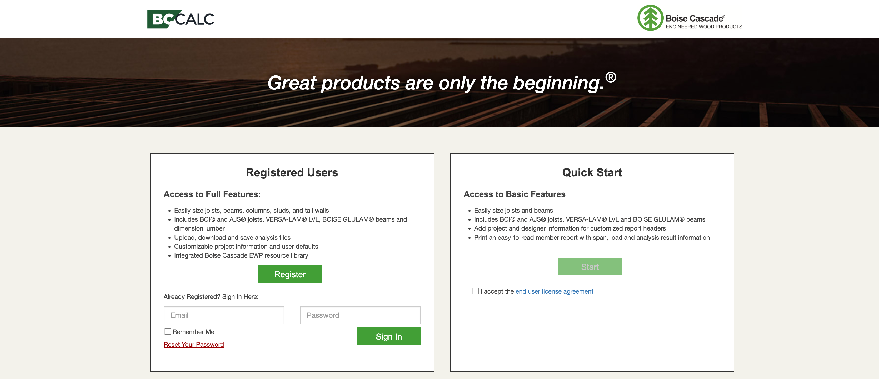Focus the Password input field
This screenshot has height=379, width=879.
[360, 315]
